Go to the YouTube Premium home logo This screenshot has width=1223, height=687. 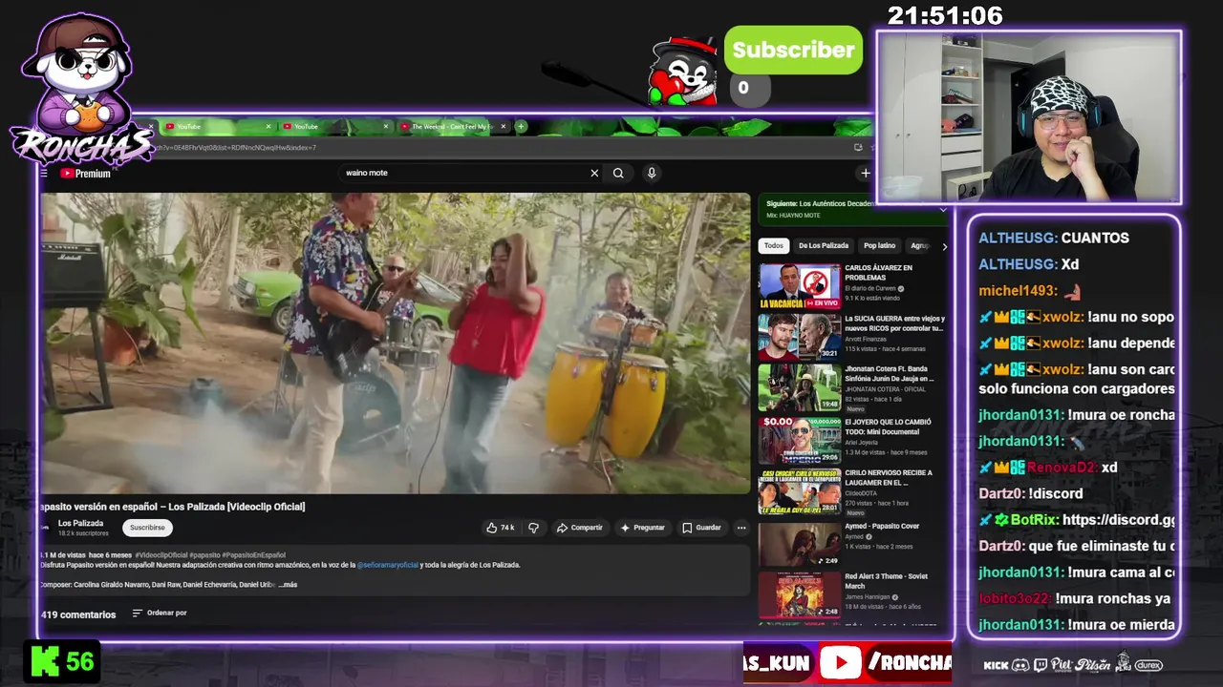point(86,174)
